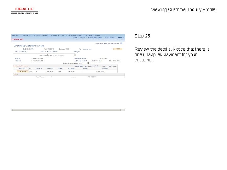
Task: Open MultiChannel Console link
Action: (95, 37)
